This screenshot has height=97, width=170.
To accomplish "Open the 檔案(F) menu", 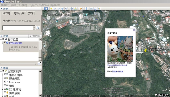I will (5, 5).
